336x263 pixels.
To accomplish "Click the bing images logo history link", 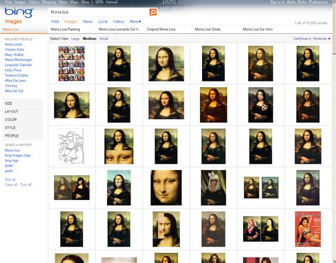I will (18, 155).
